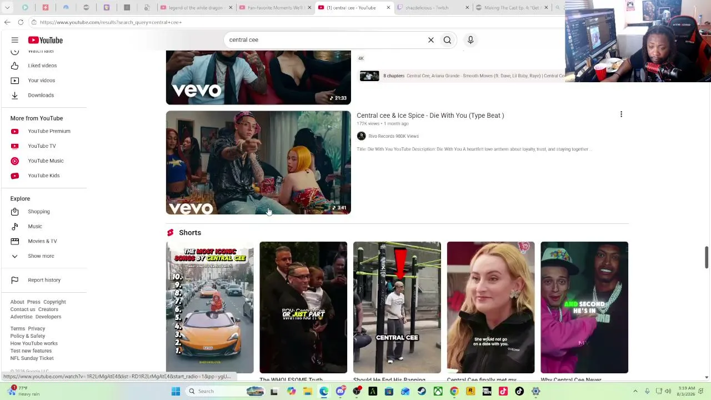This screenshot has width=711, height=400.
Task: Show hidden system tray icons chevron
Action: [x=635, y=391]
